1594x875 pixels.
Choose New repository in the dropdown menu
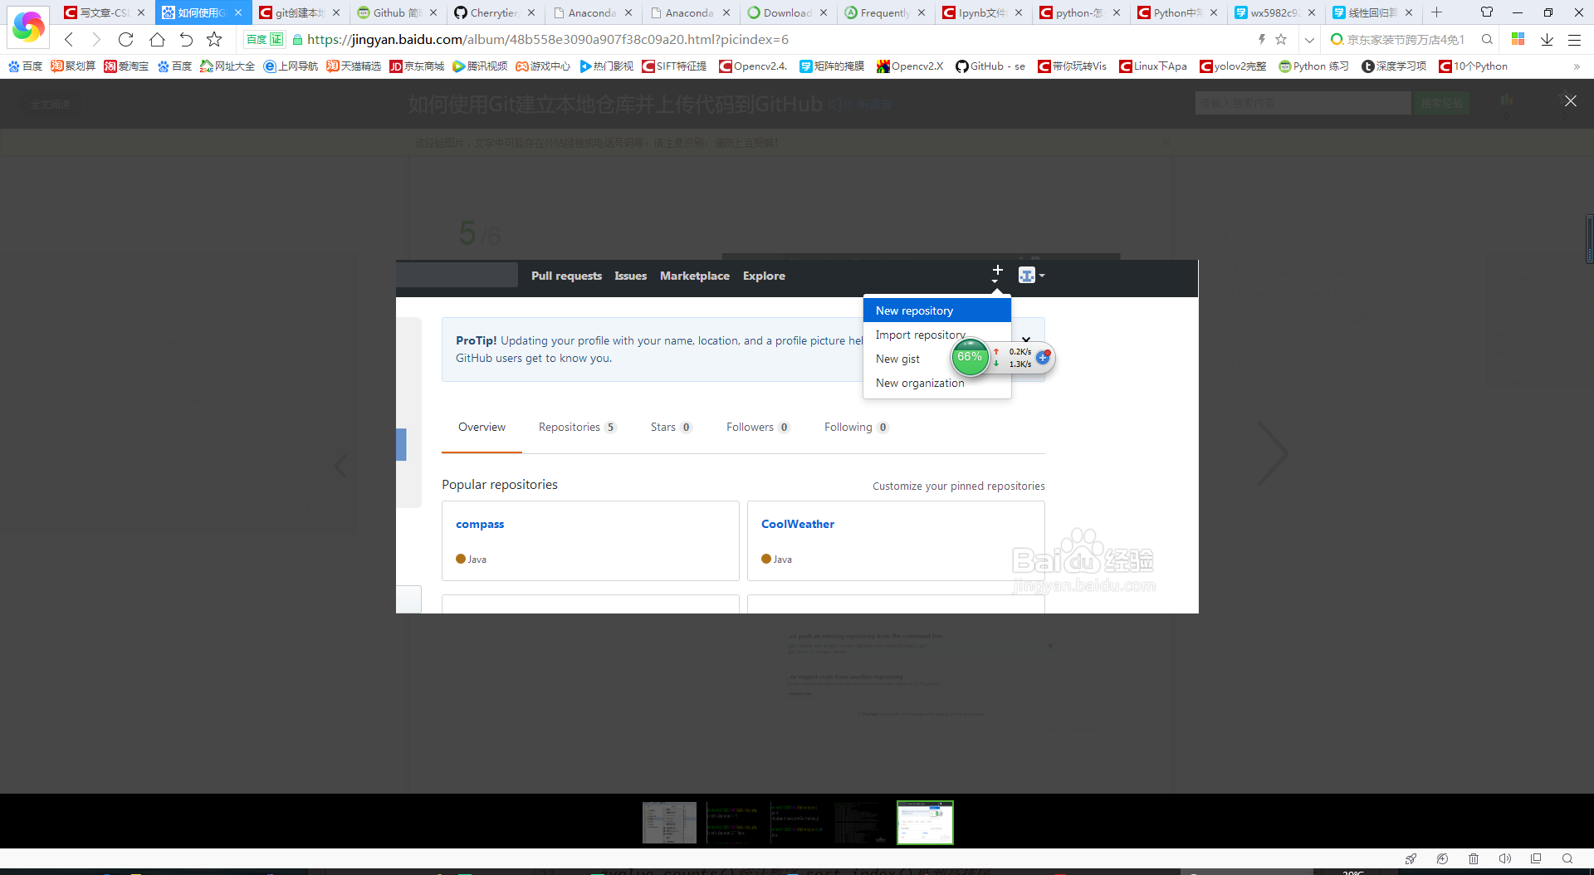tap(936, 310)
